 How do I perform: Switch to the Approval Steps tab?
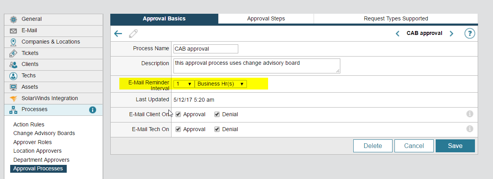266,18
